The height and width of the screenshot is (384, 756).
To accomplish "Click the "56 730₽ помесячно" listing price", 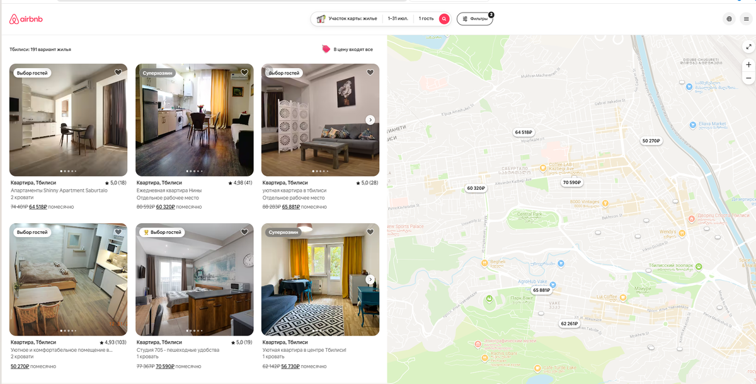I will (x=304, y=366).
